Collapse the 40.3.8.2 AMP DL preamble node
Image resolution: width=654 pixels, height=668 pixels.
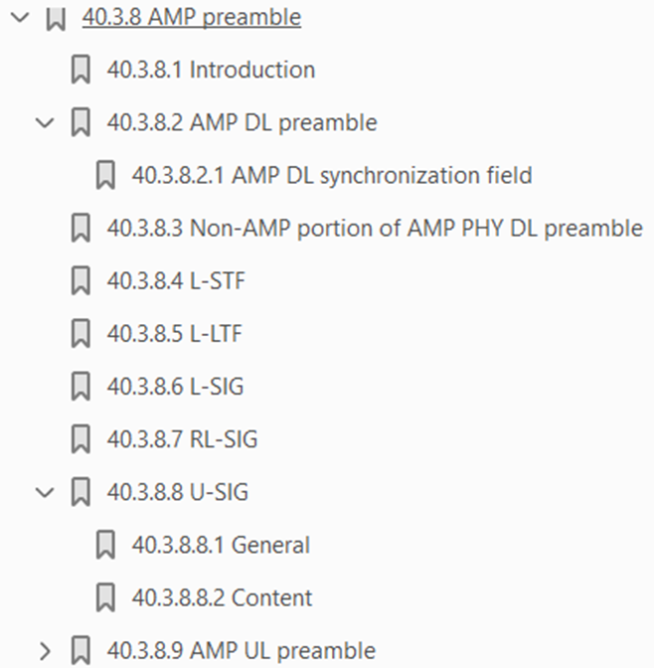click(43, 123)
